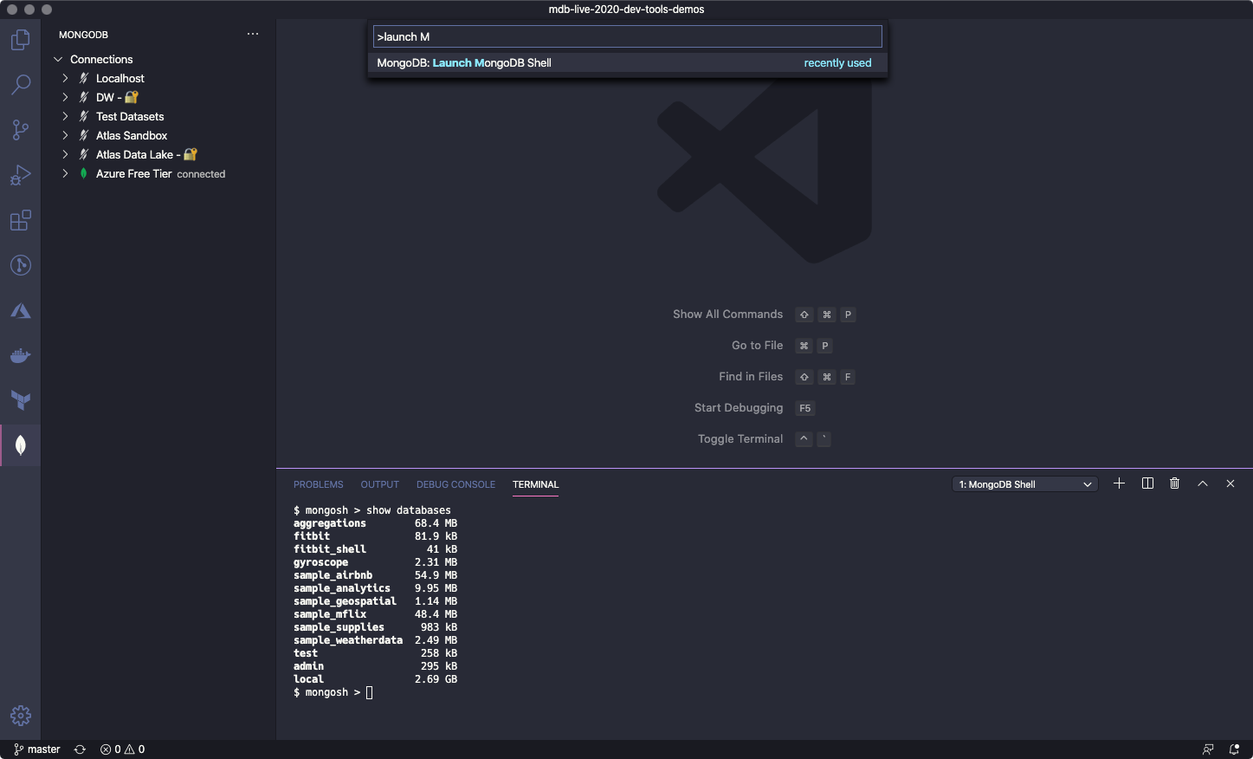Open the MongoDB sidebar more actions menu
1253x759 pixels.
[x=253, y=34]
